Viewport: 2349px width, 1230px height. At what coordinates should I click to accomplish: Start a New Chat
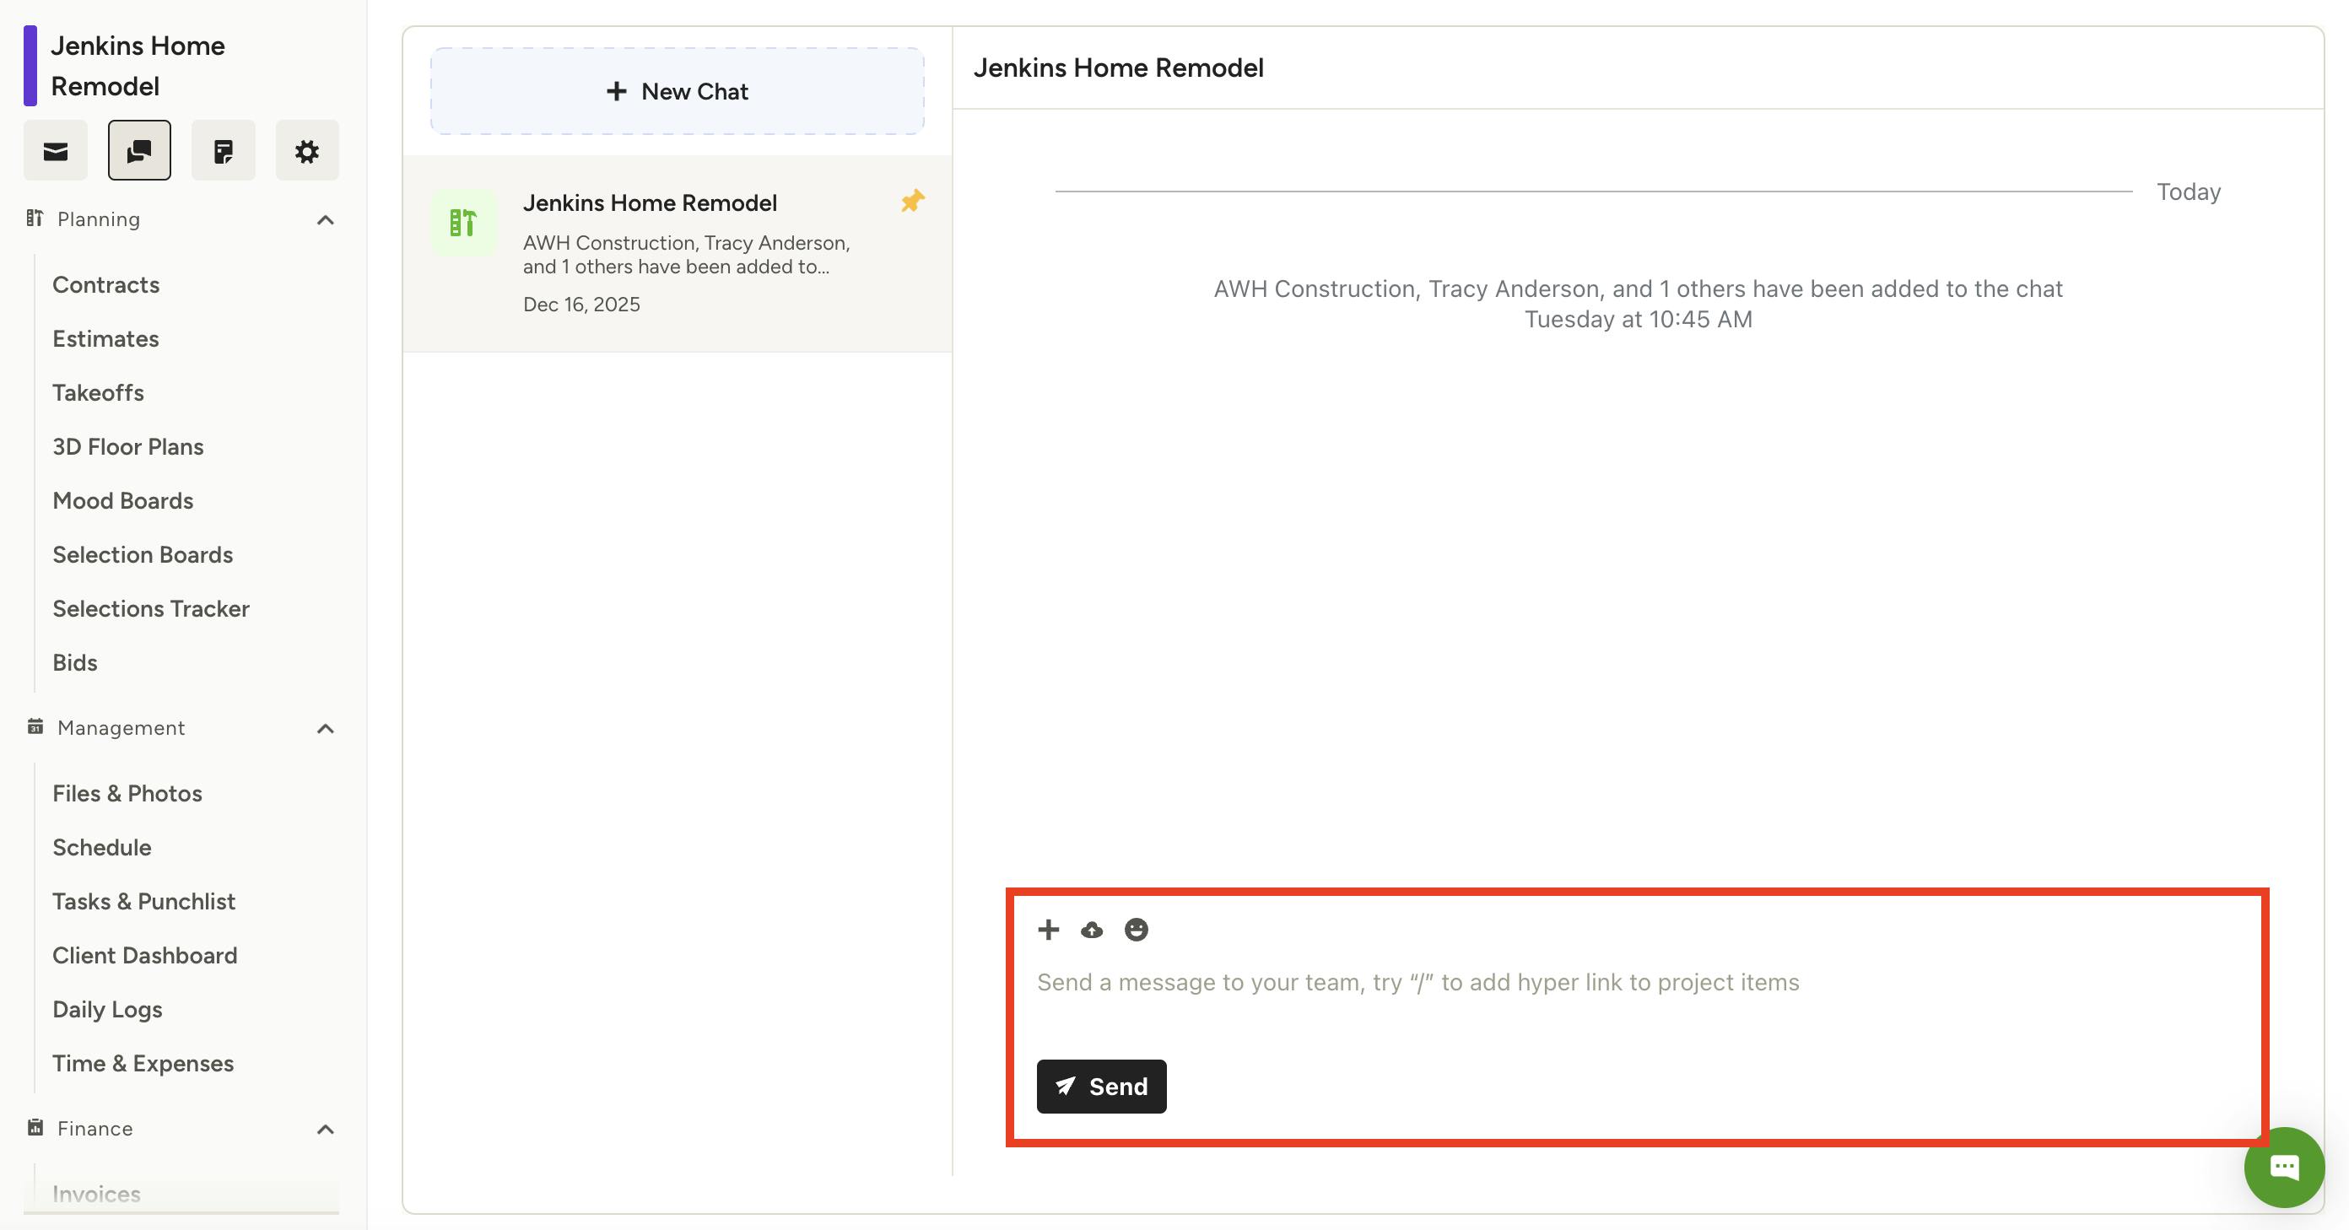point(678,91)
